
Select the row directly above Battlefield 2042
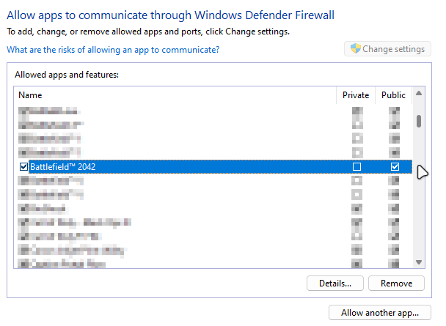[51, 152]
